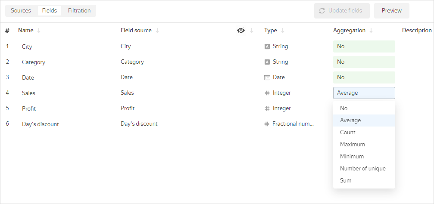Screen dimensions: 434x204
Task: Sort by Aggregation column arrow
Action: point(371,31)
